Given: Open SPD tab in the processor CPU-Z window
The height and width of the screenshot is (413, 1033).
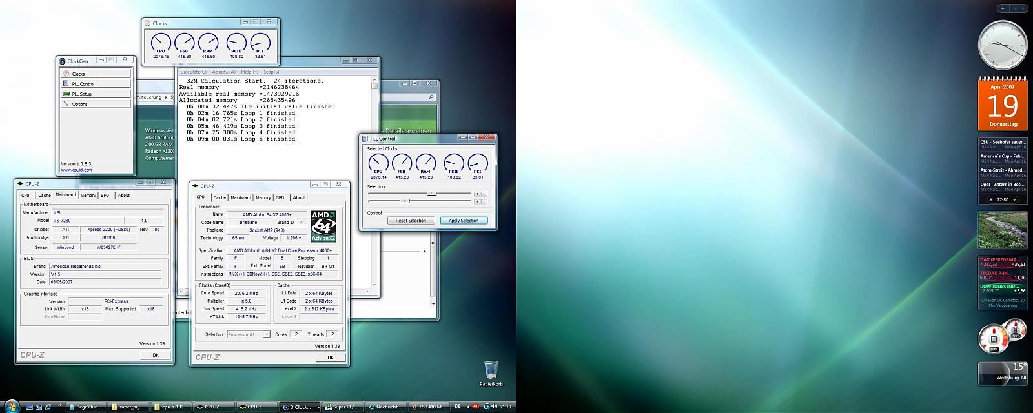Looking at the screenshot, I should 280,197.
